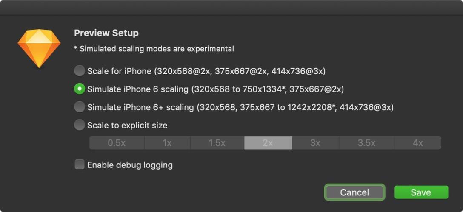Click the Sketch diamond logo icon
This screenshot has height=212, width=463.
(39, 48)
